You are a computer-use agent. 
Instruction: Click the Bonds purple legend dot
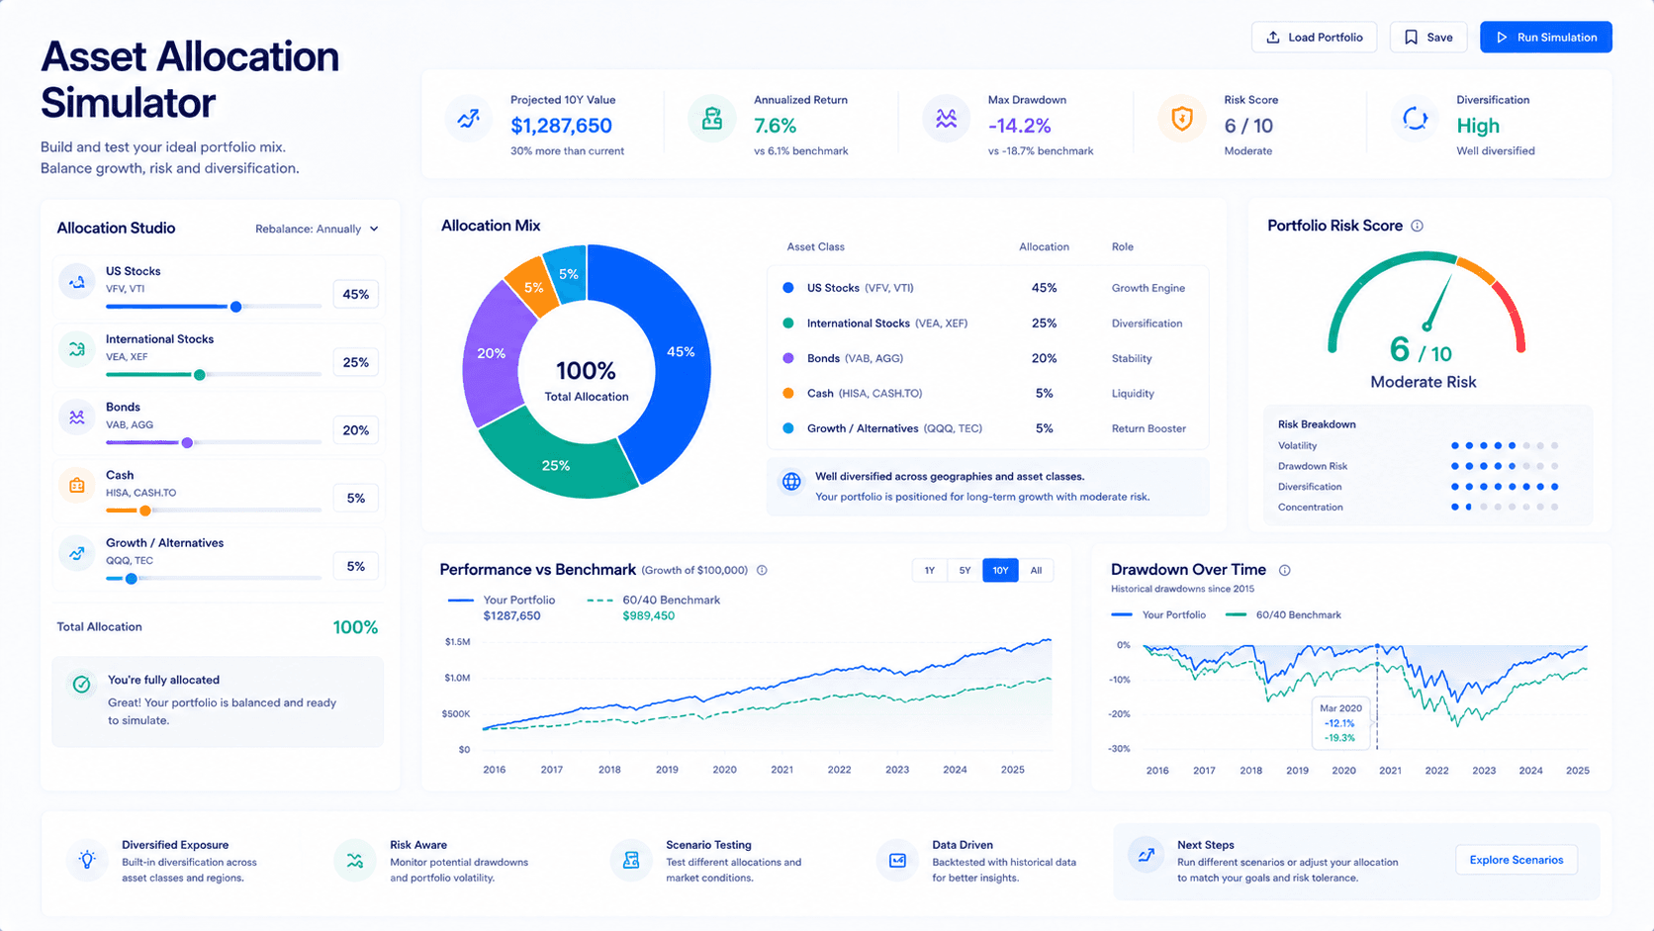pyautogui.click(x=788, y=358)
